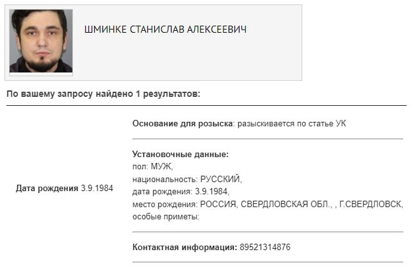The height and width of the screenshot is (270, 415).
Task: Click the 'особые приметы' line
Action: pyautogui.click(x=166, y=216)
